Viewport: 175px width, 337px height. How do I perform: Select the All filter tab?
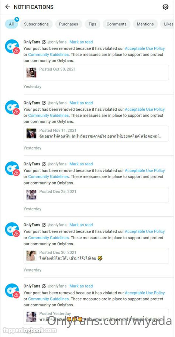pyautogui.click(x=11, y=24)
